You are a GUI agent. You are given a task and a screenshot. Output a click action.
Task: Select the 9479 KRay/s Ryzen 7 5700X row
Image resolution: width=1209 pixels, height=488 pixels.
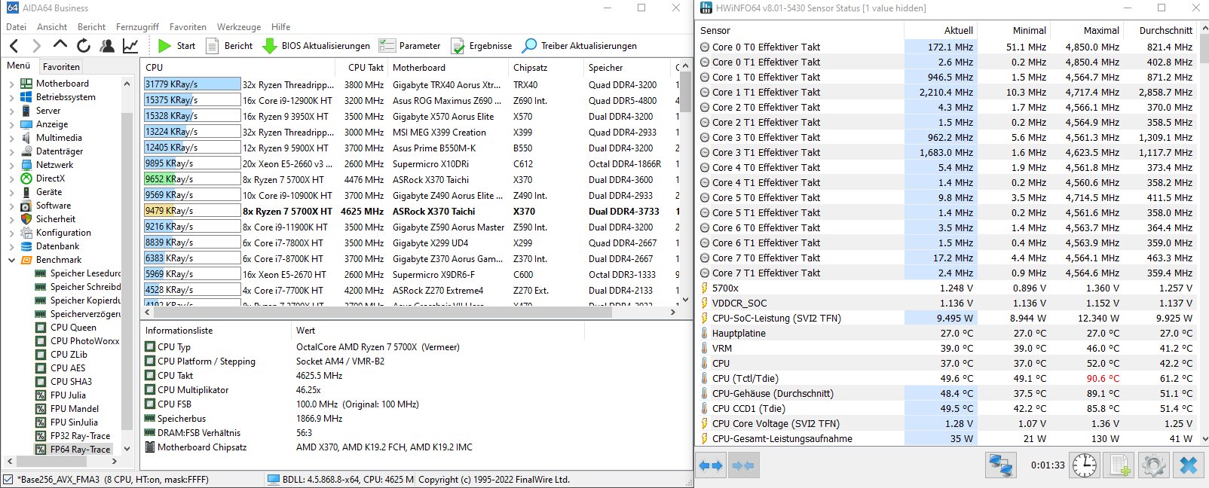411,211
